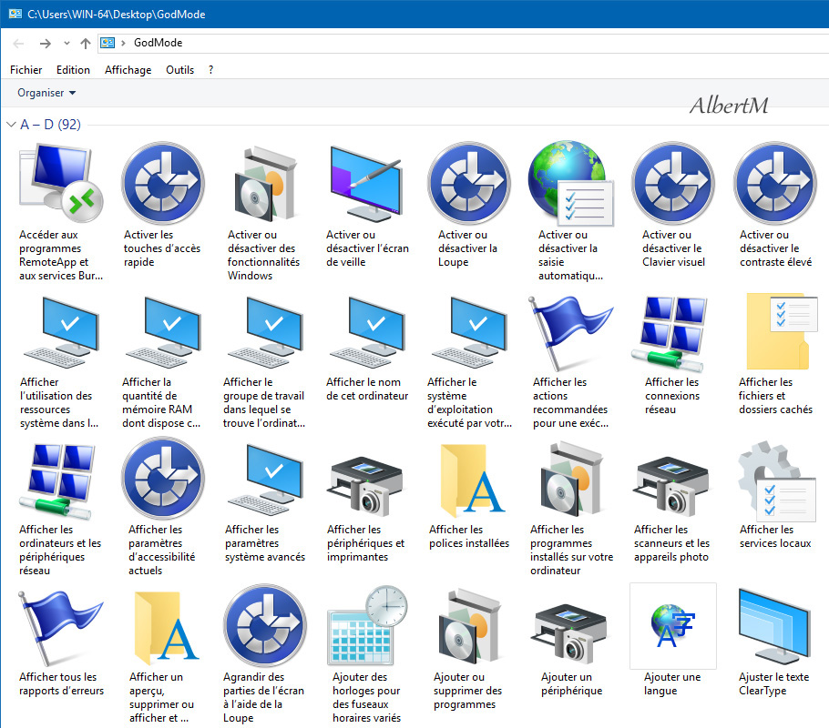Open 'Afficher les programmes installés' icon
This screenshot has height=728, width=829.
571,480
